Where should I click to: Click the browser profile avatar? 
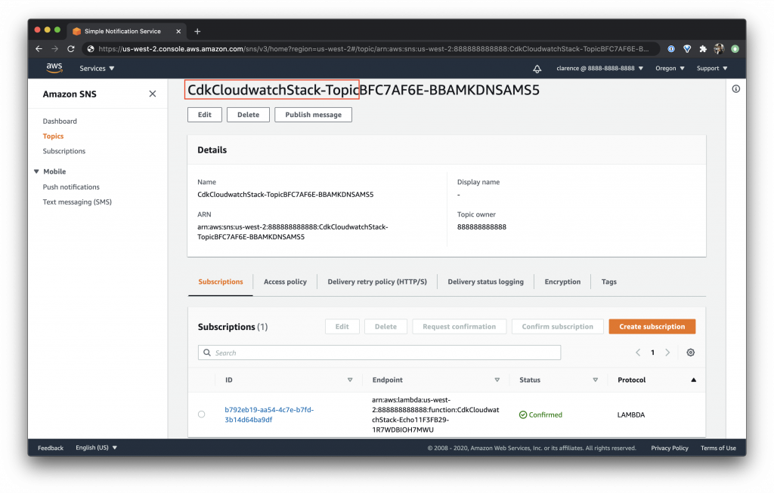(719, 49)
